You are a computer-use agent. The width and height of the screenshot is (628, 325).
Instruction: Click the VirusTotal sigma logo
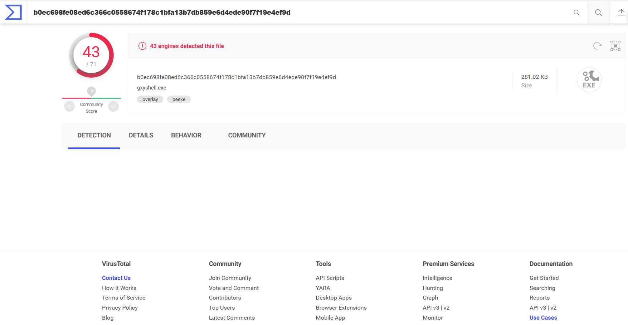13,12
